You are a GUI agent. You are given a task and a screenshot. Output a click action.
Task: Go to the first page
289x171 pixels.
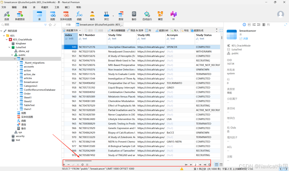pos(186,165)
